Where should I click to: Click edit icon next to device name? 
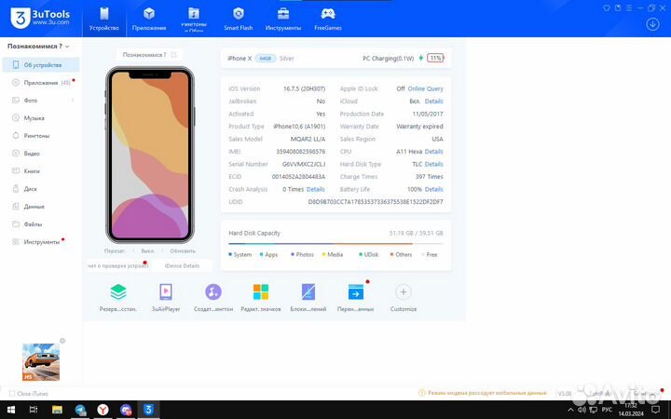(173, 55)
